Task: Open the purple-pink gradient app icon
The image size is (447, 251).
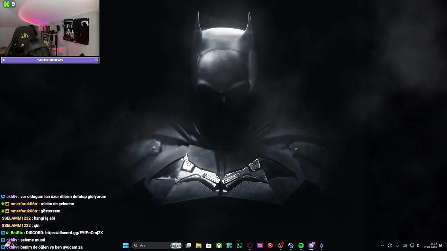Action: coord(260,245)
